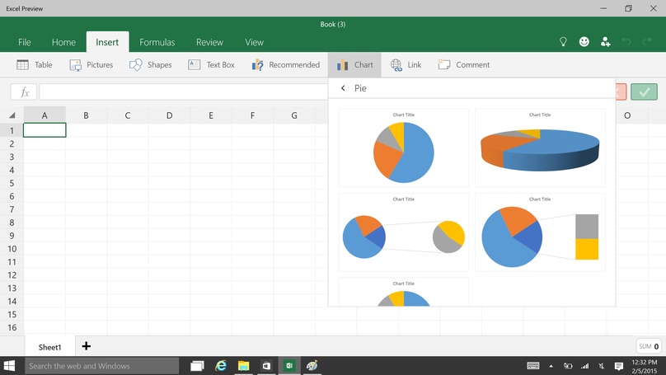666x375 pixels.
Task: Open the Action Center notifications icon
Action: pos(619,366)
